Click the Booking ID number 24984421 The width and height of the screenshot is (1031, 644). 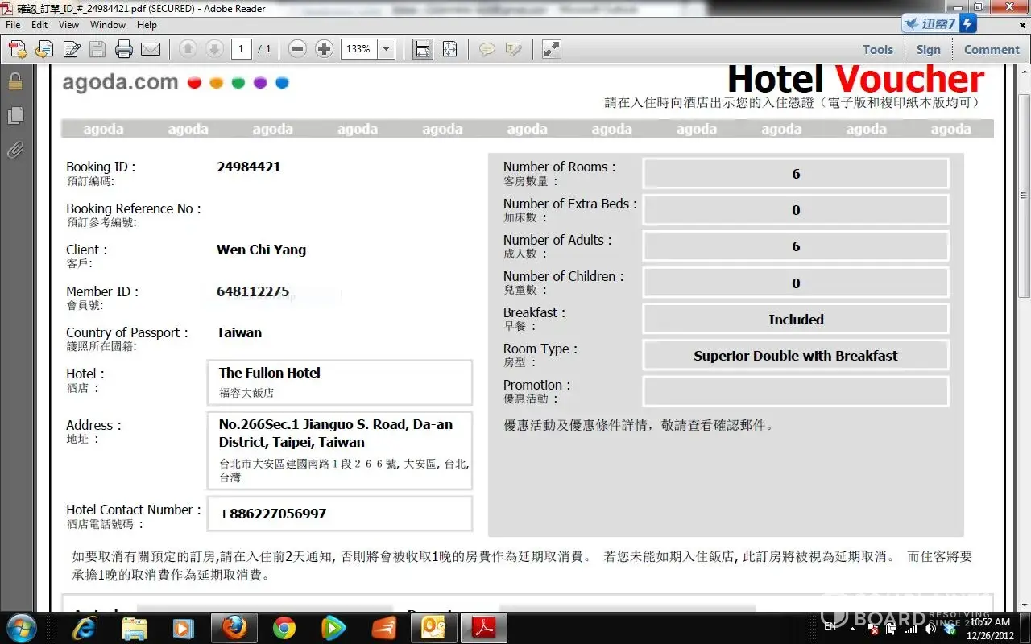pyautogui.click(x=249, y=167)
